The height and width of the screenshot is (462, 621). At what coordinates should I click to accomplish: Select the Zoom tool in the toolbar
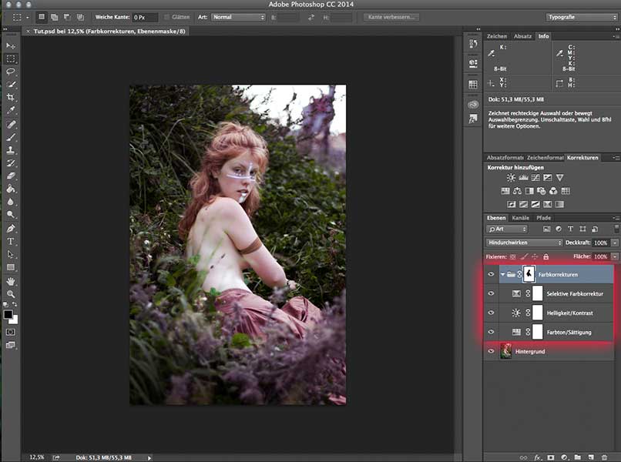pyautogui.click(x=11, y=294)
